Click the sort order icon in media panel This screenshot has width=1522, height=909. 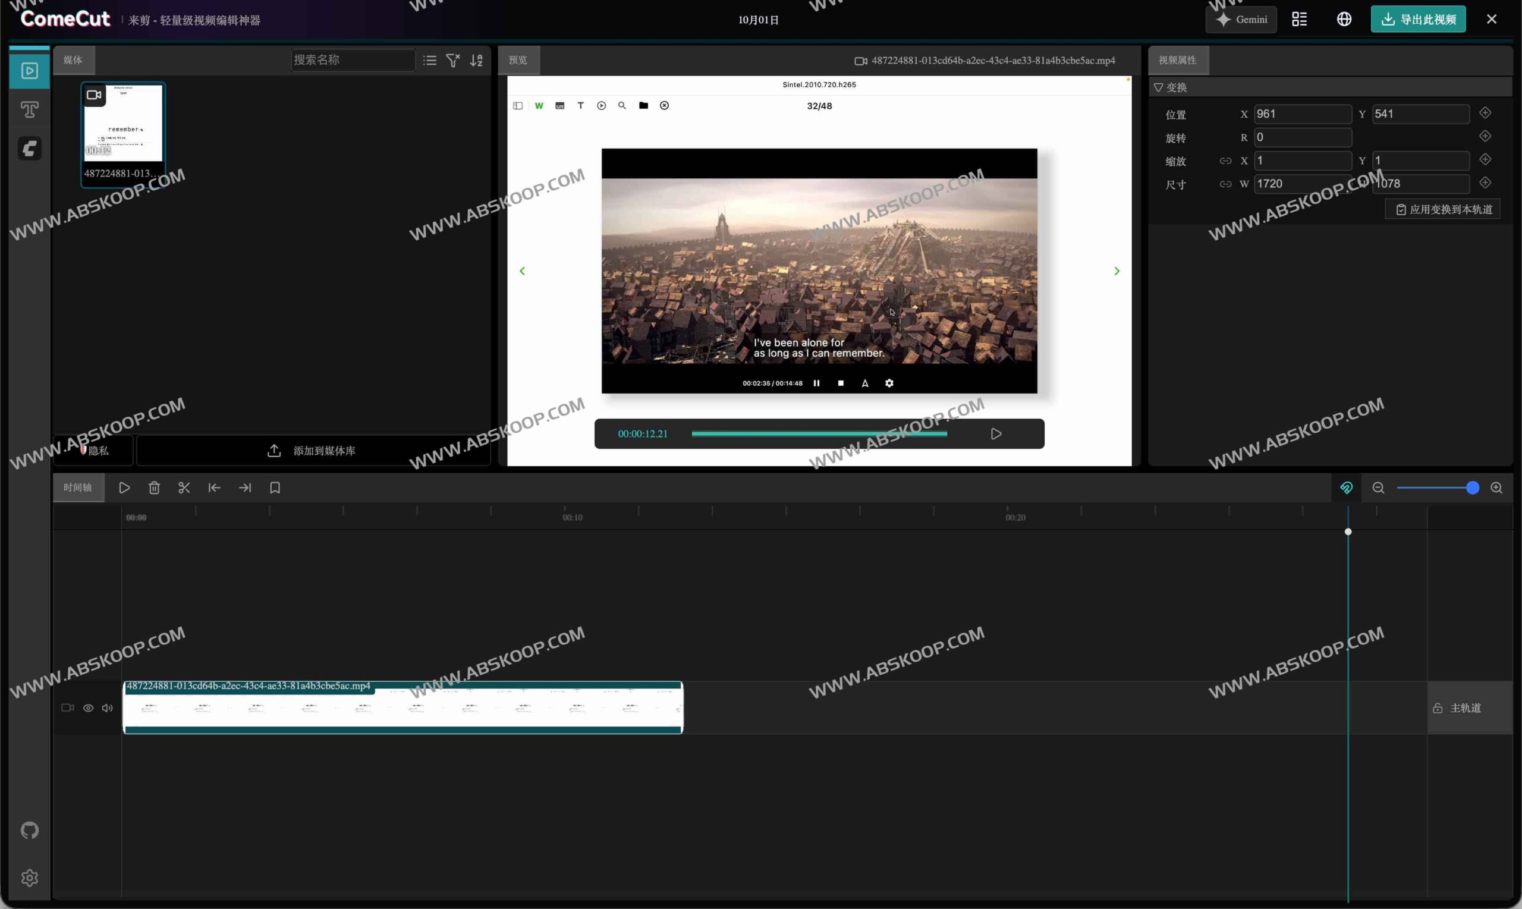(476, 60)
